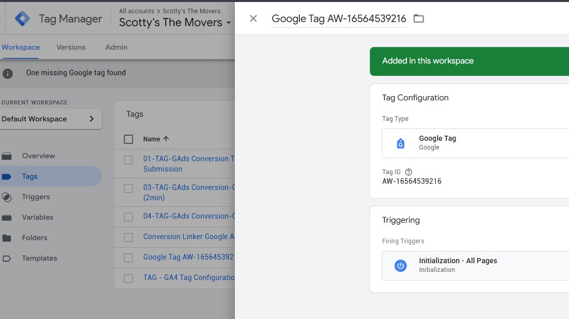Check the 03-TAG-GAds Conversion row checkbox

pos(128,188)
